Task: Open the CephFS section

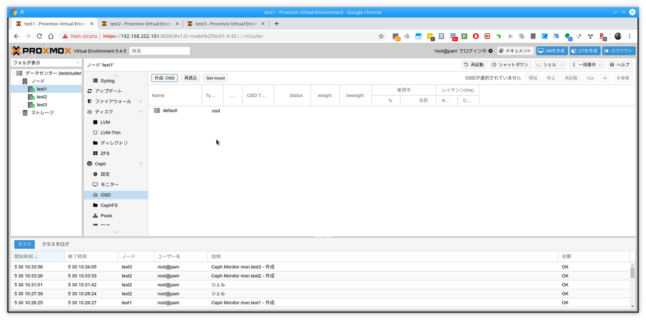Action: click(x=109, y=206)
